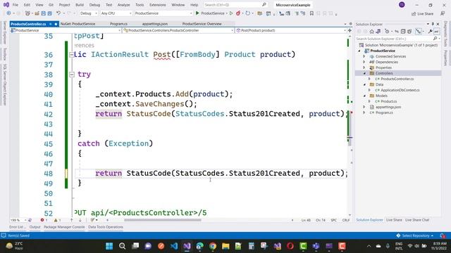
Task: Click Navigate Backward circular arrow icon
Action: [x=8, y=13]
